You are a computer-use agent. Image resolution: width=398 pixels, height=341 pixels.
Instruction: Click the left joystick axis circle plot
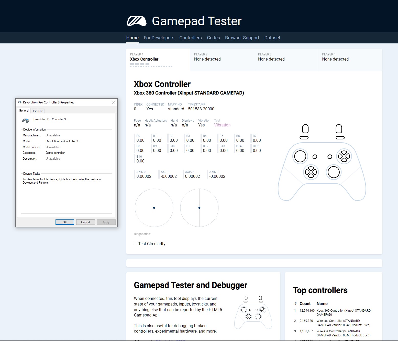[x=154, y=208]
